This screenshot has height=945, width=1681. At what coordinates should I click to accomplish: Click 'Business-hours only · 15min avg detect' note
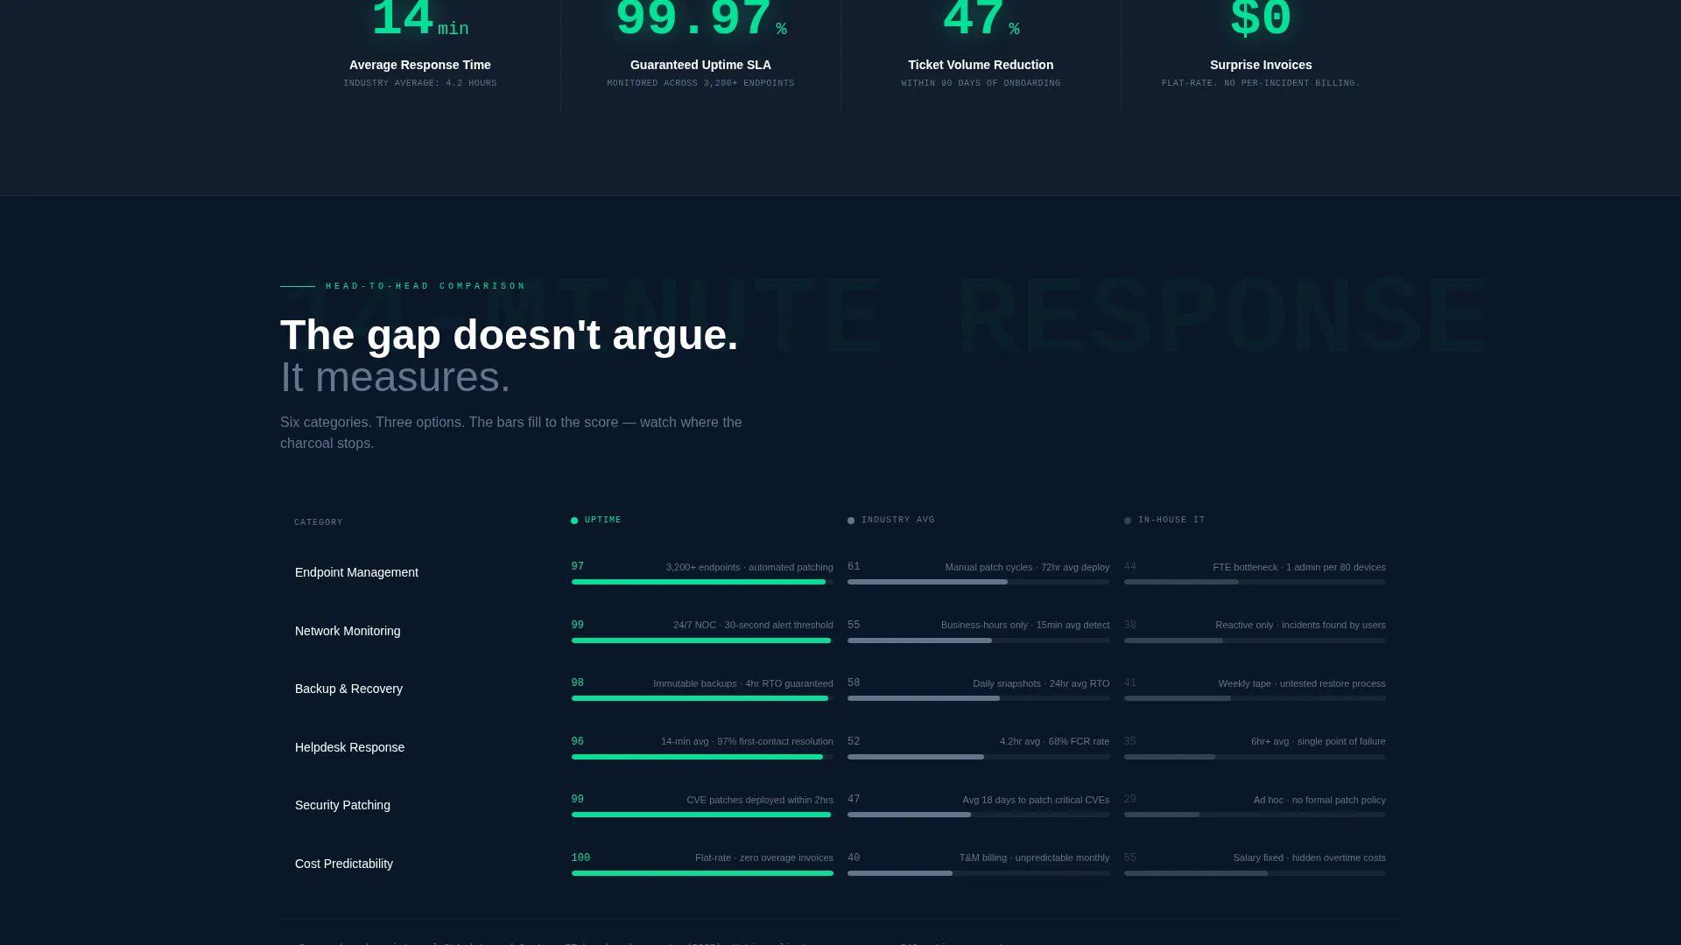[x=1025, y=625]
